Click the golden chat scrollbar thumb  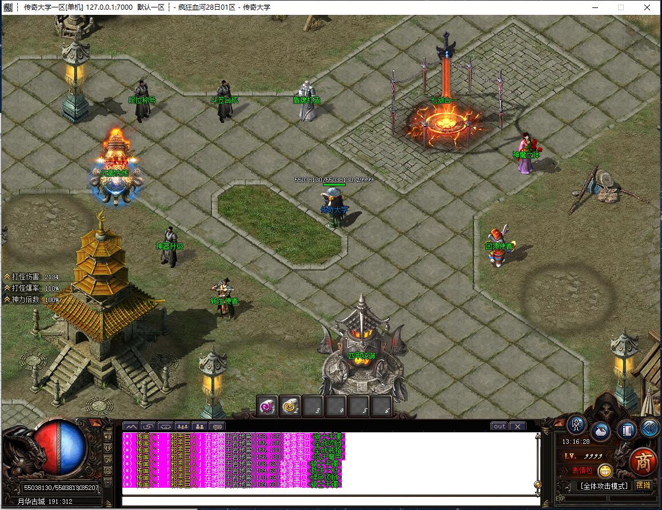point(537,485)
